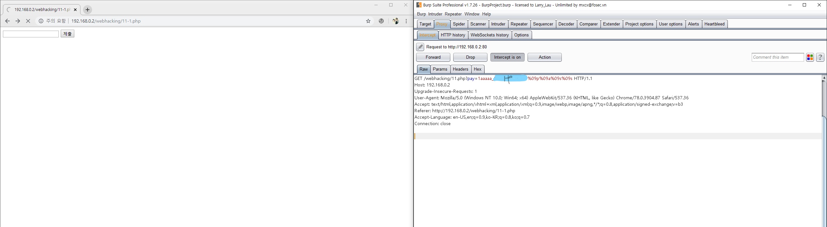Click the Burp Suite title bar logo
This screenshot has height=227, width=827.
[419, 5]
